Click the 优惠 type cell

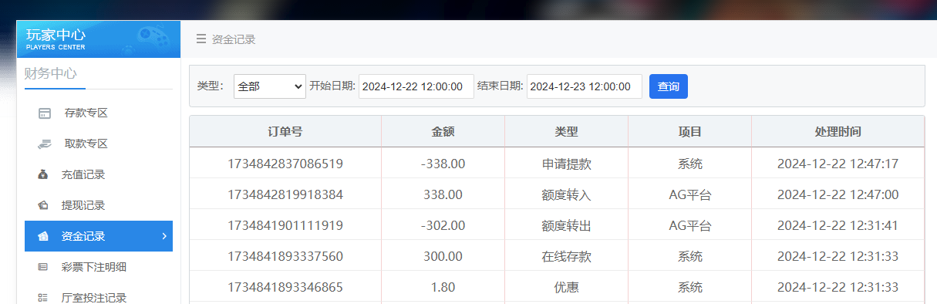tap(566, 287)
